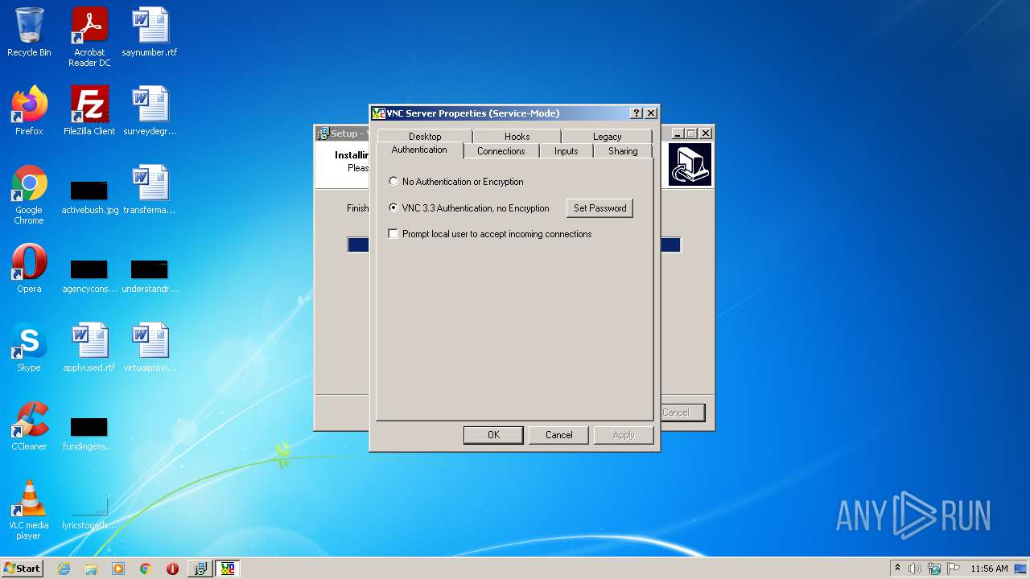1030x579 pixels.
Task: Open the Opera desktop shortcut
Action: pyautogui.click(x=29, y=269)
